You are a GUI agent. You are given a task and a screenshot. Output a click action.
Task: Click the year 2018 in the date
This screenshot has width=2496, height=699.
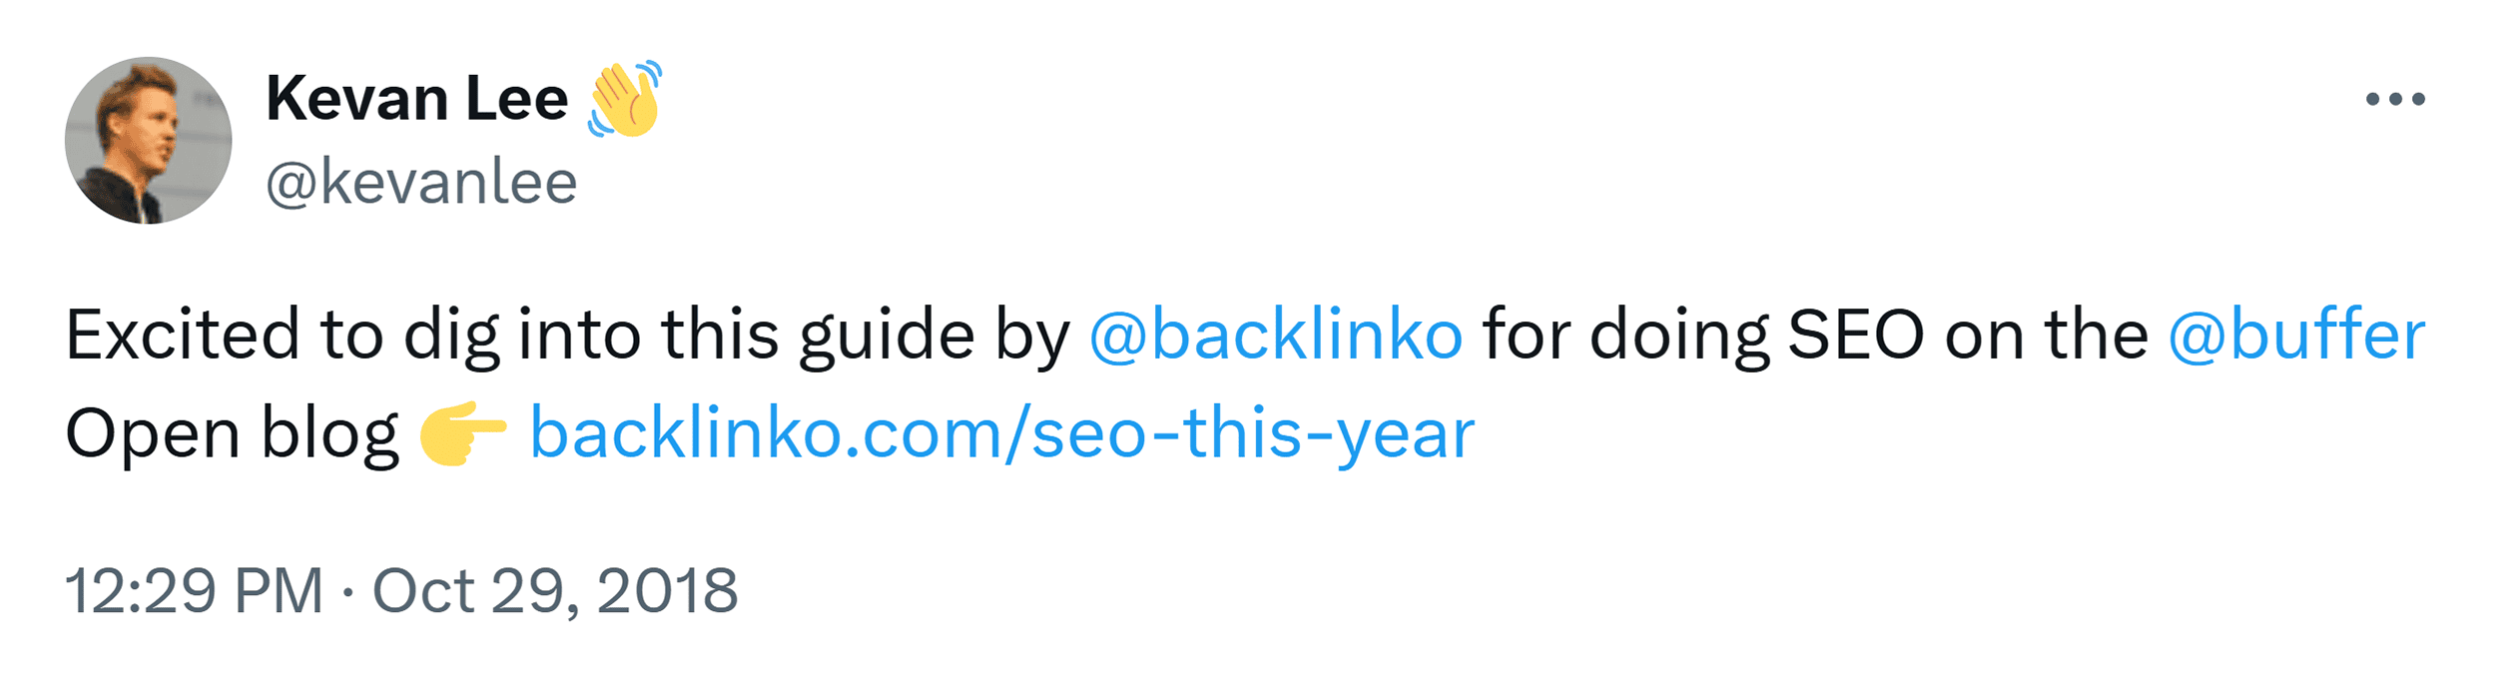click(667, 590)
